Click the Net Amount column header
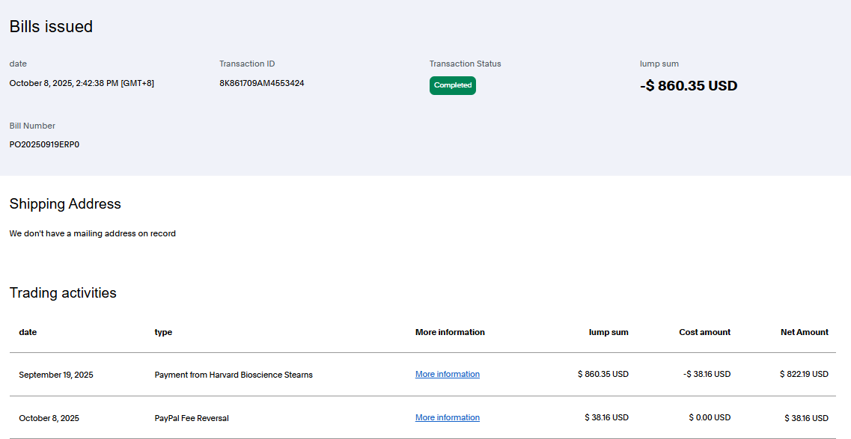The width and height of the screenshot is (851, 439). [x=804, y=332]
